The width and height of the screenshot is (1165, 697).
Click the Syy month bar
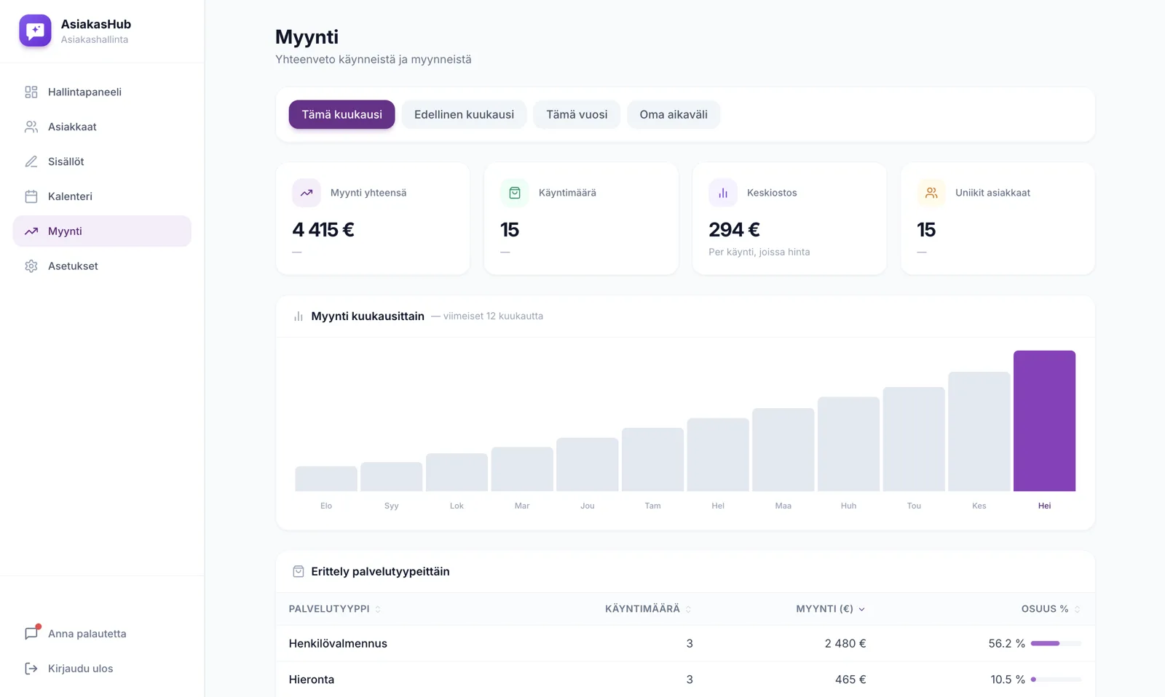coord(391,477)
